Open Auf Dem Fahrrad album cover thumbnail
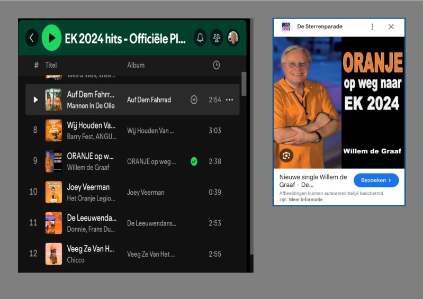 pyautogui.click(x=53, y=100)
